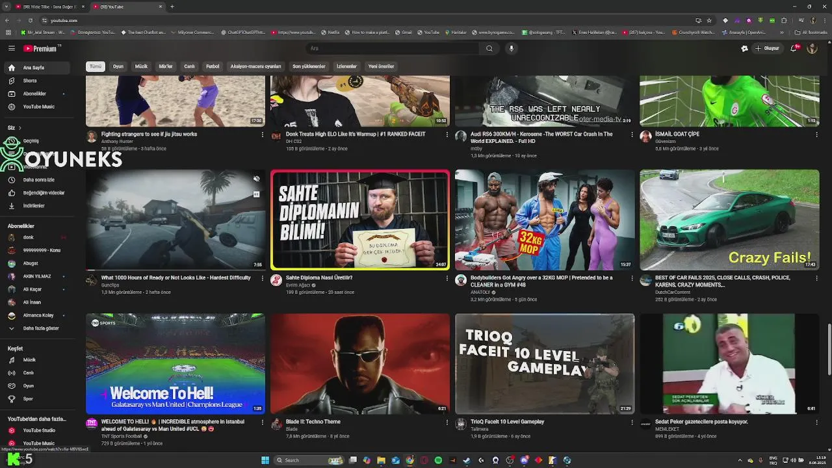Open more options for Sahte Diploma video
The width and height of the screenshot is (832, 468).
pyautogui.click(x=447, y=278)
